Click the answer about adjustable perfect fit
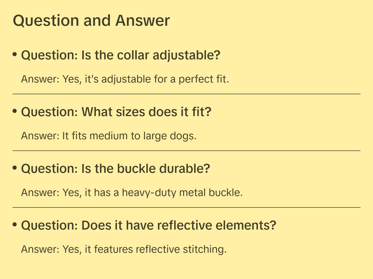Viewport: 373px width, 279px height. point(125,79)
